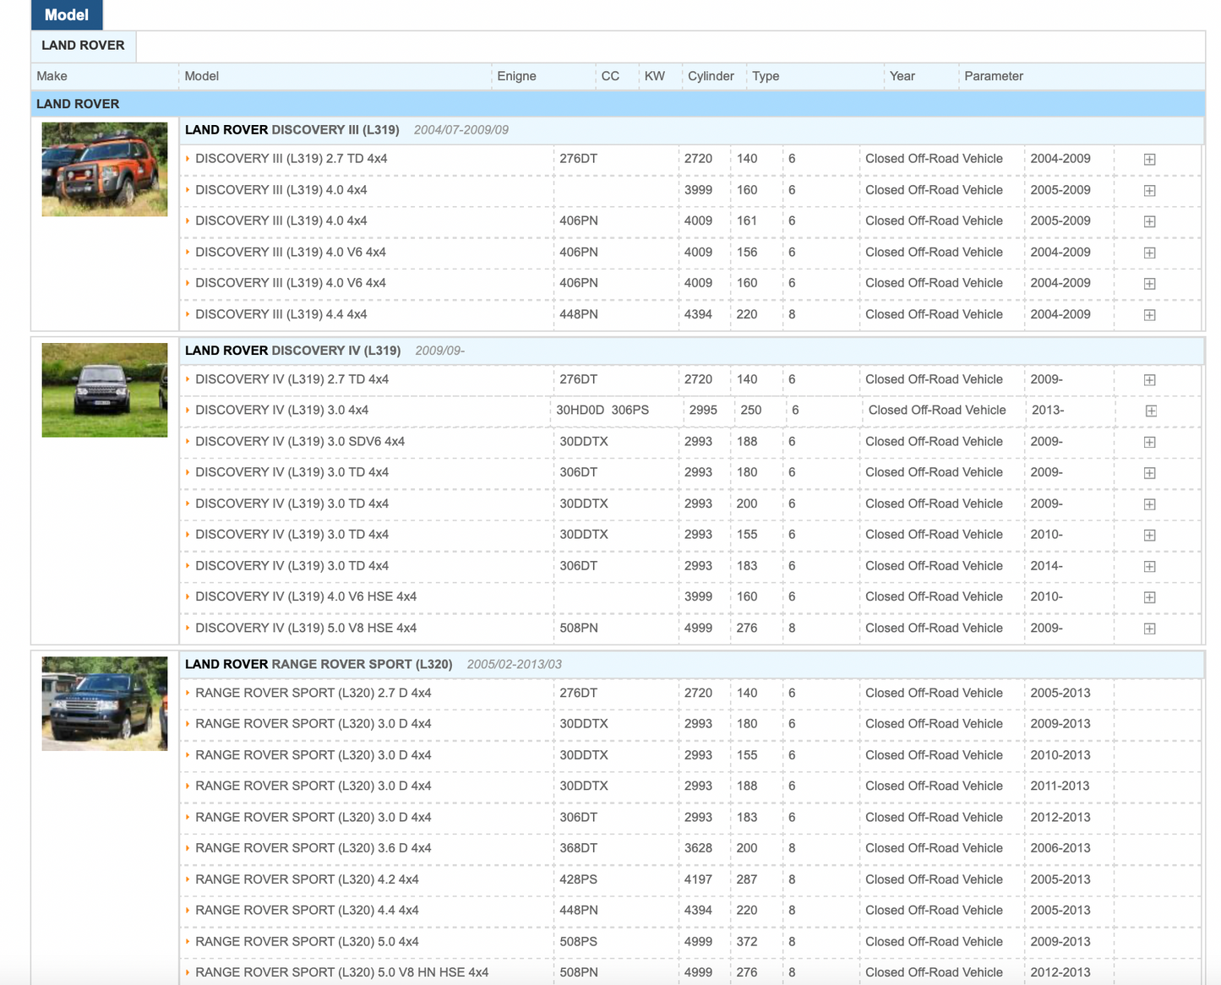Click plus icon for Discovery IV 4.0 V6 HSE
Viewport: 1221px width, 985px height.
pos(1149,598)
